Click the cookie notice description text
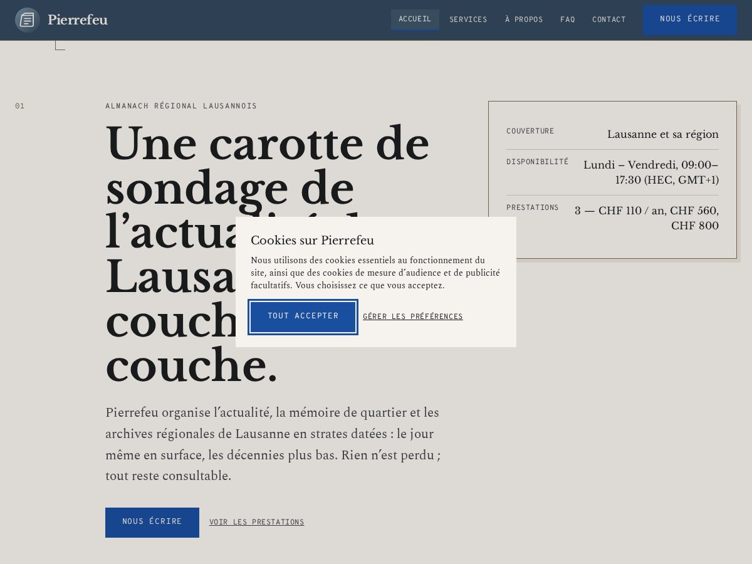This screenshot has width=752, height=564. point(375,273)
